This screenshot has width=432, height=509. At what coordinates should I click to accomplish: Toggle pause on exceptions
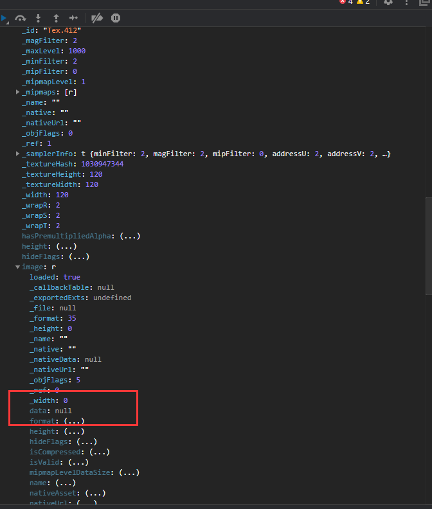pos(116,18)
